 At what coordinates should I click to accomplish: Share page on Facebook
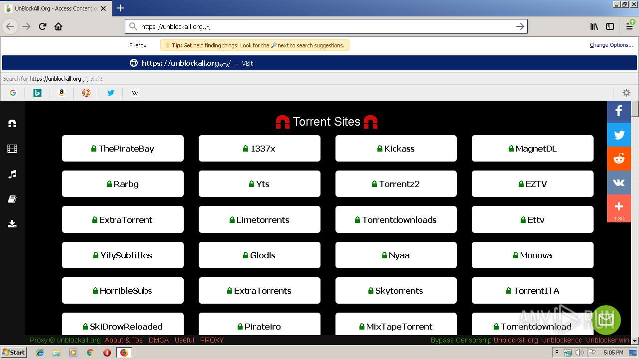[619, 111]
